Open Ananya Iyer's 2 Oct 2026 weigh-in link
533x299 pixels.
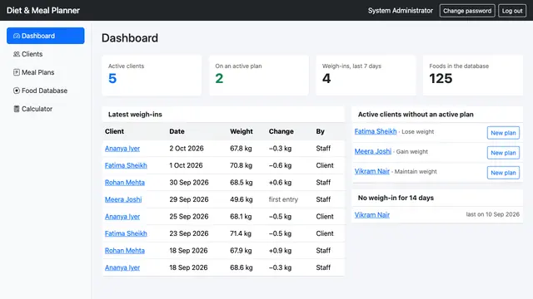[x=122, y=149]
